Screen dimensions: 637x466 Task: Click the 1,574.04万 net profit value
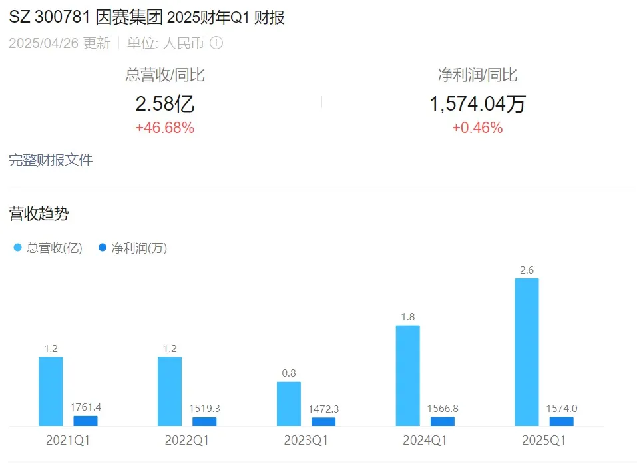click(477, 104)
